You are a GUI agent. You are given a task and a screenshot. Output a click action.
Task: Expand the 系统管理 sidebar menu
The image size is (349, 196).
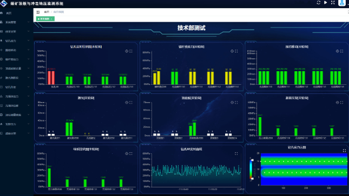click(15, 22)
